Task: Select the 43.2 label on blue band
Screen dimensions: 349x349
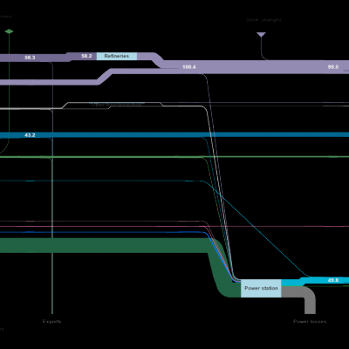Action: point(30,135)
